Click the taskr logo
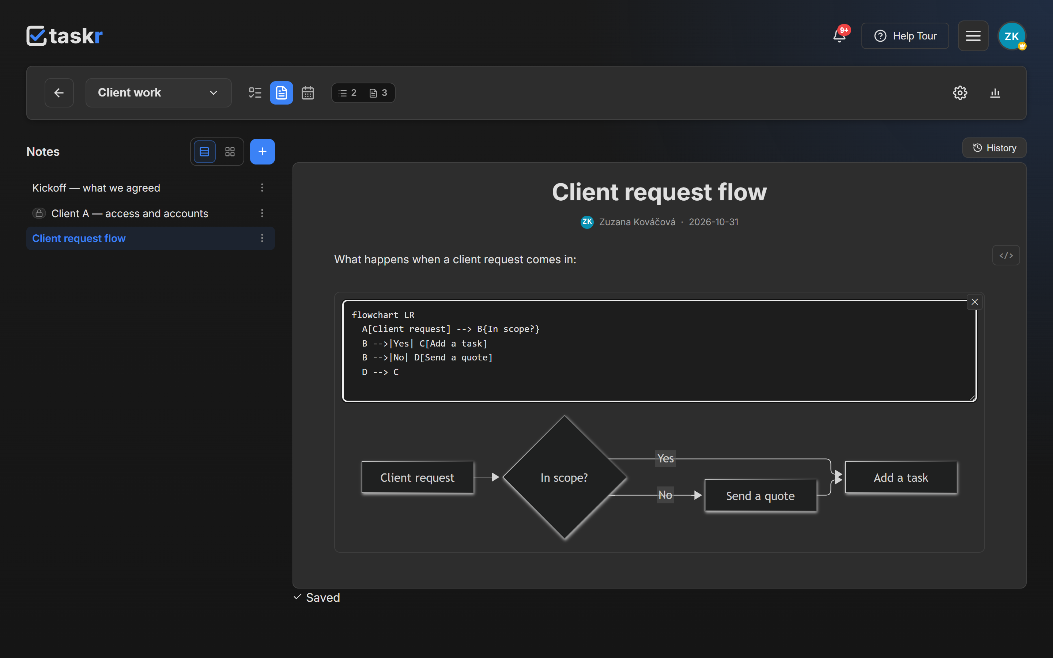Screen dimensions: 1053x658 64,36
